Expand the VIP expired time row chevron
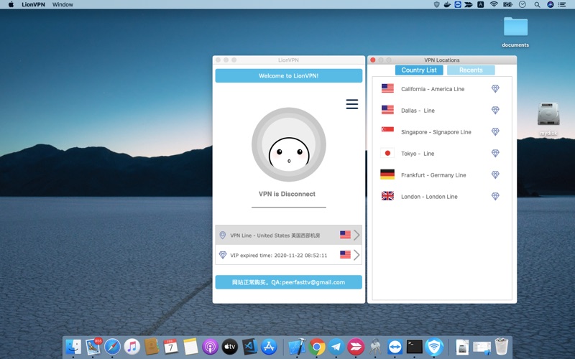Screen dimensions: 575x359 pyautogui.click(x=356, y=255)
